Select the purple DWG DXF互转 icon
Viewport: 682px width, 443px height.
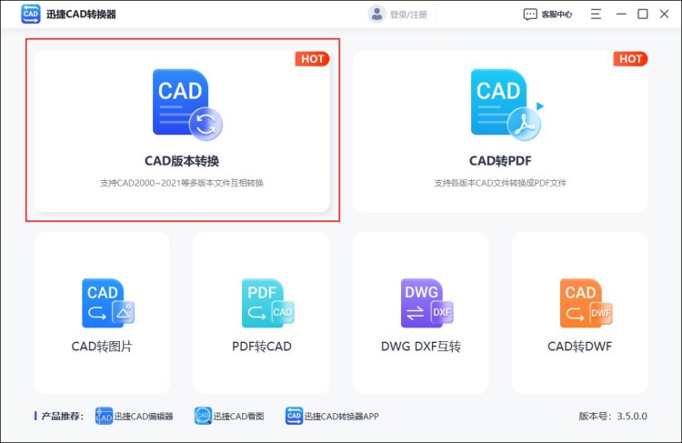point(426,303)
